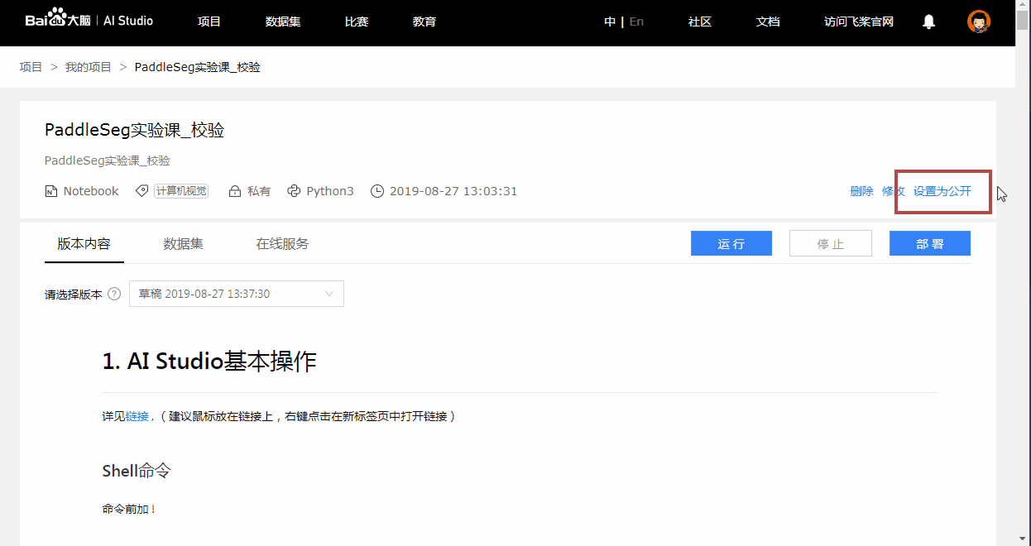The width and height of the screenshot is (1031, 546).
Task: Click the 删除 link
Action: pos(861,191)
